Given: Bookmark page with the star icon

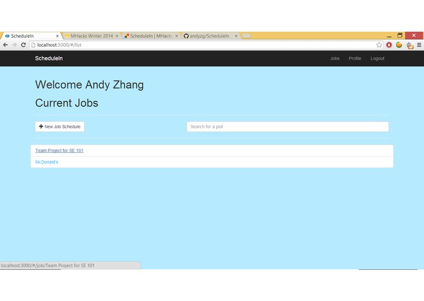Looking at the screenshot, I should pyautogui.click(x=379, y=45).
